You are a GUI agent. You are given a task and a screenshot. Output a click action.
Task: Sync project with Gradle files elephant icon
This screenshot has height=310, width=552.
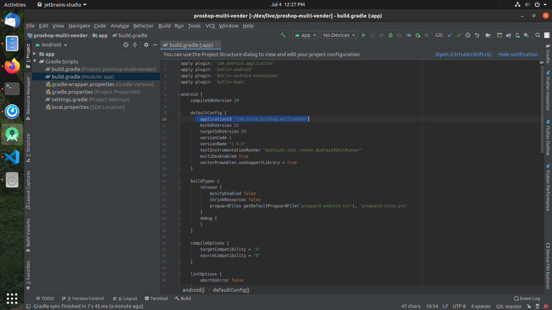(509, 35)
